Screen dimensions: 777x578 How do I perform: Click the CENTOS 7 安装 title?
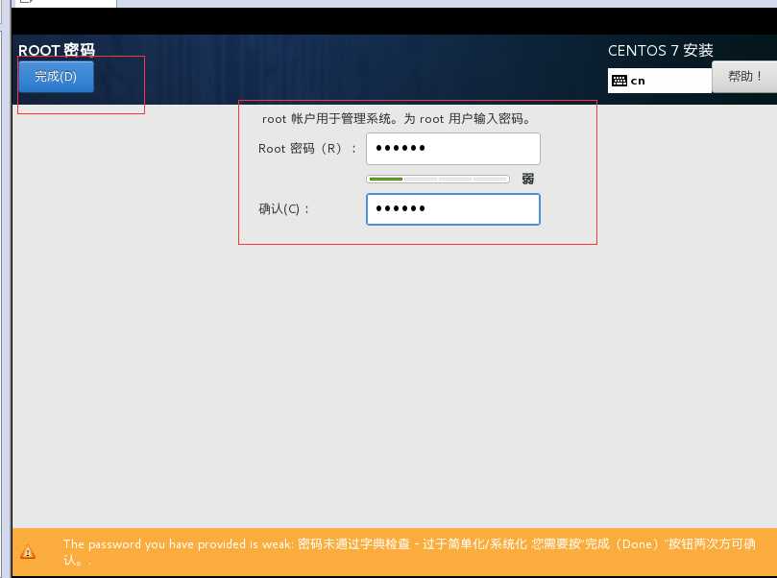[660, 51]
